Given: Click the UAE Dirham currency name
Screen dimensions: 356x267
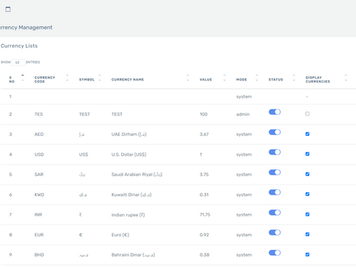Looking at the screenshot, I should (x=129, y=135).
